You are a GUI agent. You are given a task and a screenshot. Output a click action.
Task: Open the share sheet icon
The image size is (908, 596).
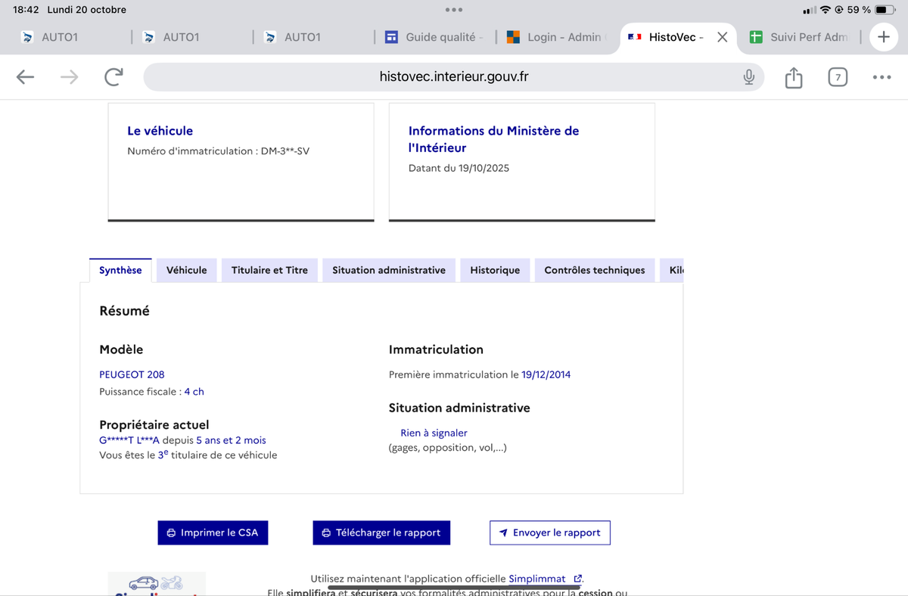(x=793, y=76)
